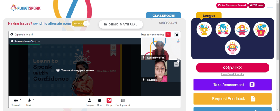
Task: Mute the microphone
Action: pos(29,102)
